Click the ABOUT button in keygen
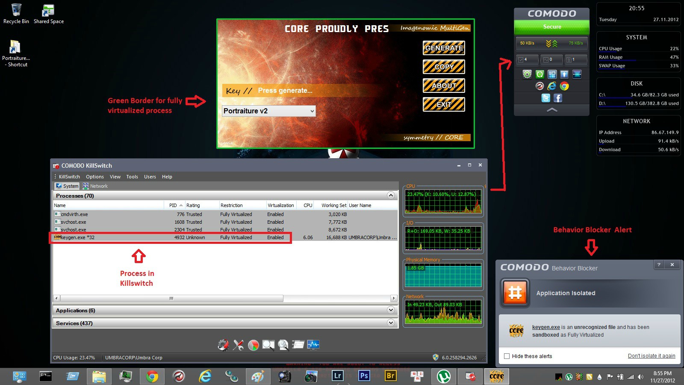 tap(444, 86)
